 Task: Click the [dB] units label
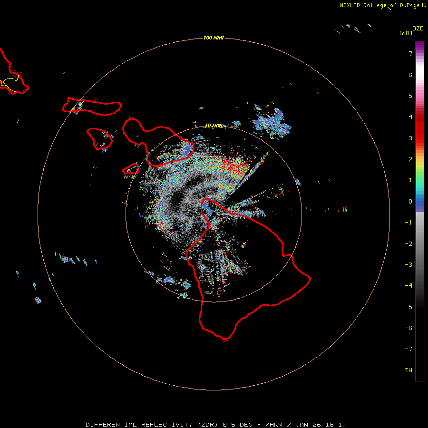pos(406,33)
